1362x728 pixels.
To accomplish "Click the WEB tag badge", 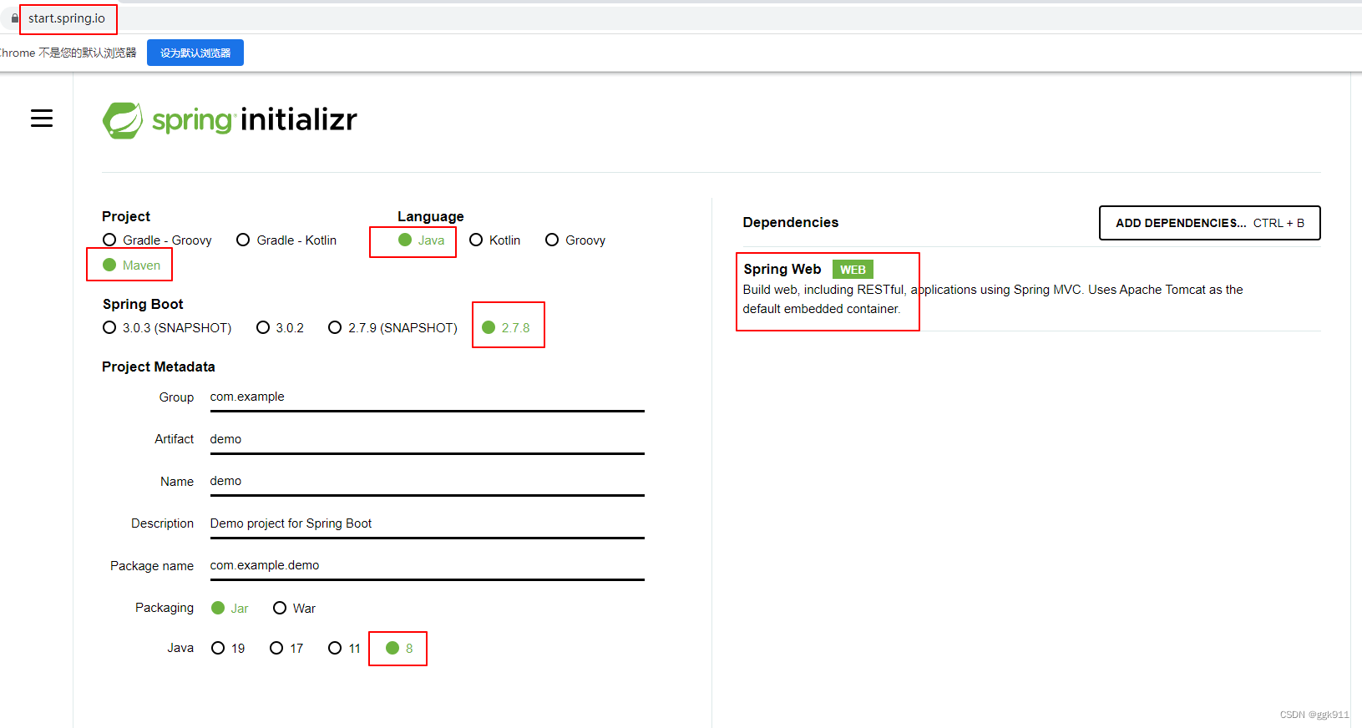I will point(853,270).
